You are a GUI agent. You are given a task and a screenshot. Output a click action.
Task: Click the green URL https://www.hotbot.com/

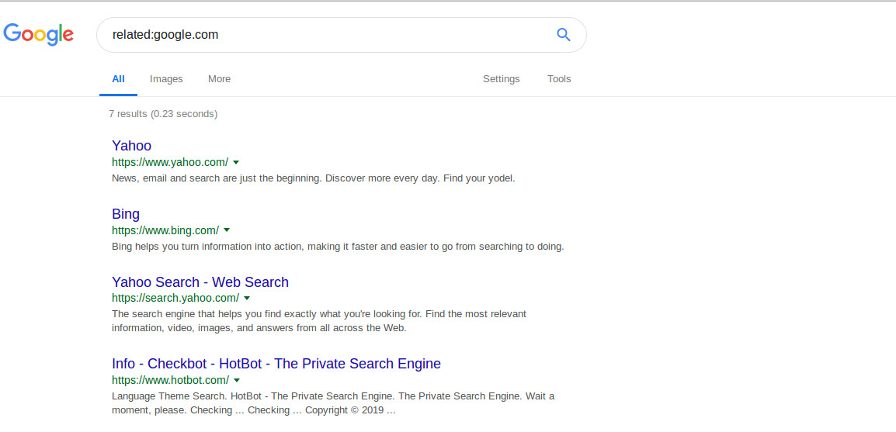[170, 380]
